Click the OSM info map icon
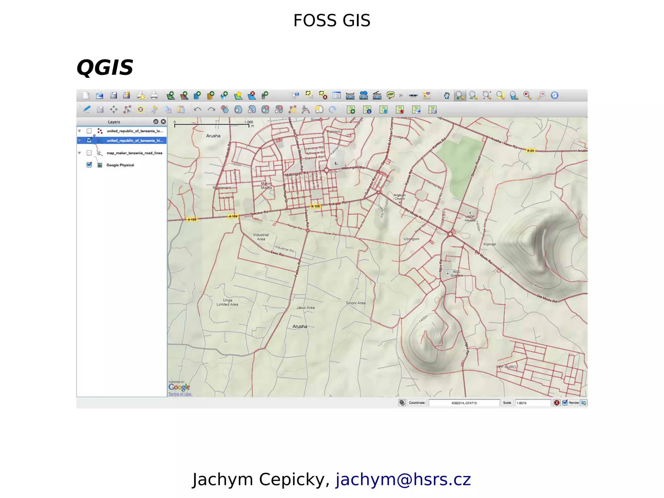 (x=367, y=110)
